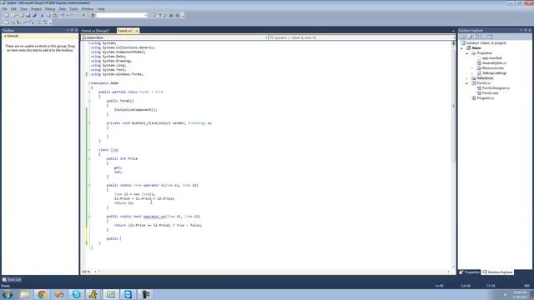The height and width of the screenshot is (300, 534).
Task: Click the Undo toolbar icon
Action: pos(63,16)
